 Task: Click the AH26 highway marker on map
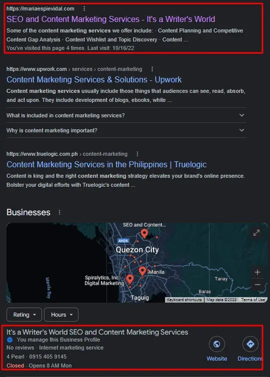click(123, 241)
